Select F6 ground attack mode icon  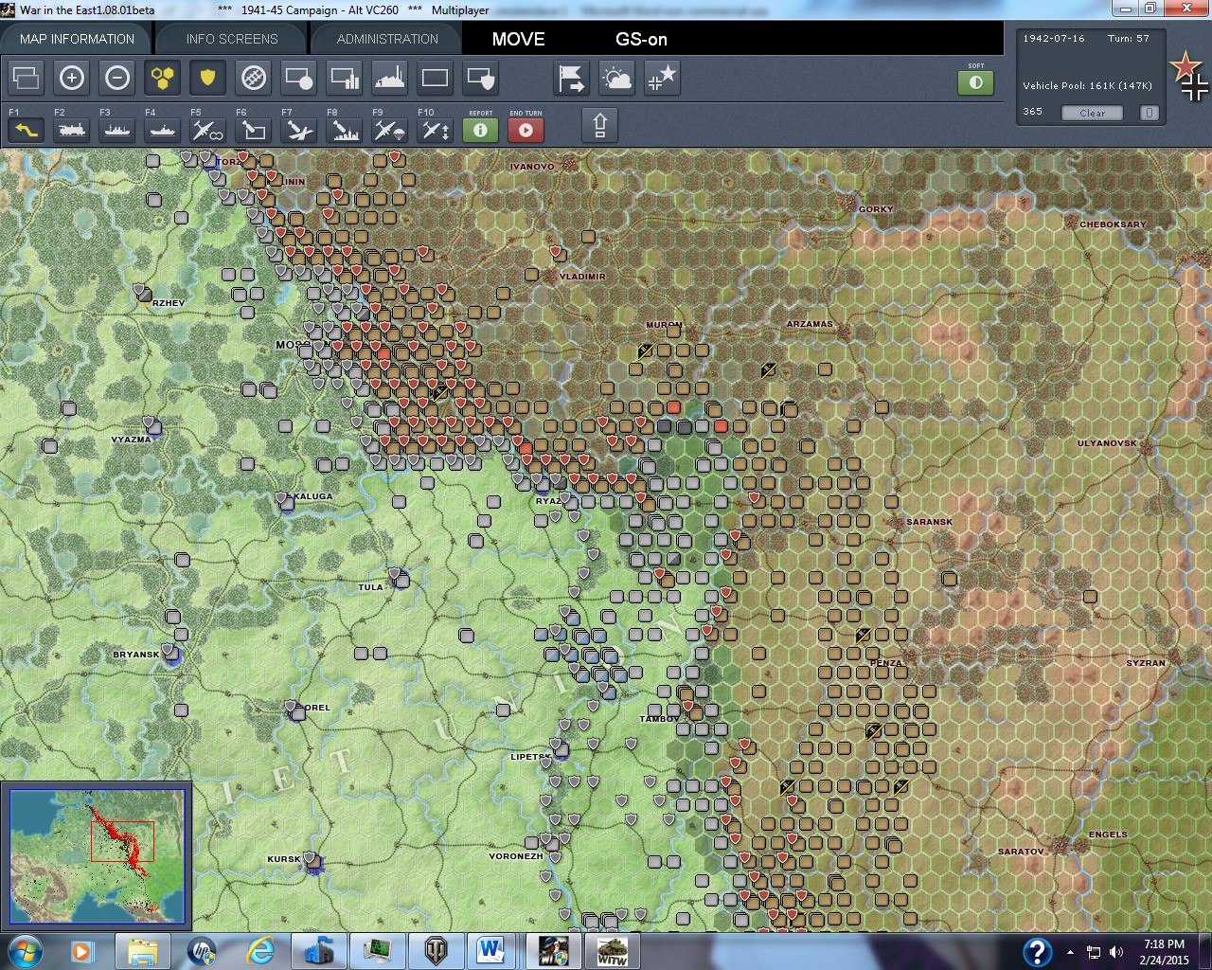(x=254, y=129)
